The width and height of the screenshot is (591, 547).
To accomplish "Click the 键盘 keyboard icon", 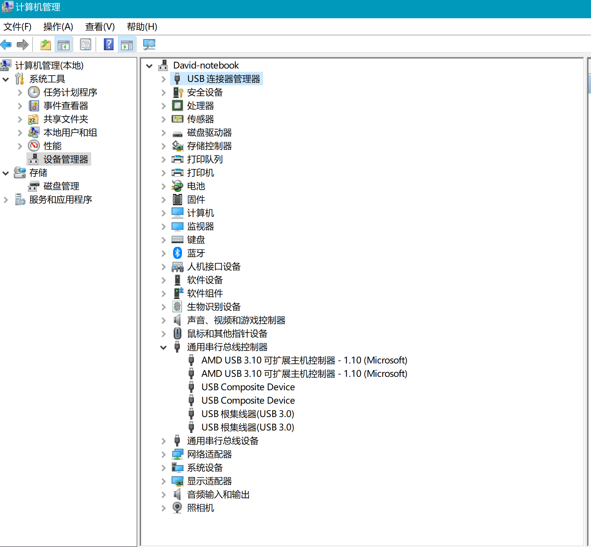I will 178,240.
